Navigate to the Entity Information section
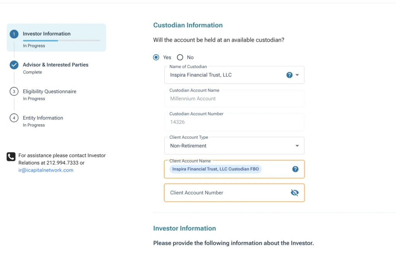396x254 pixels. [x=43, y=118]
